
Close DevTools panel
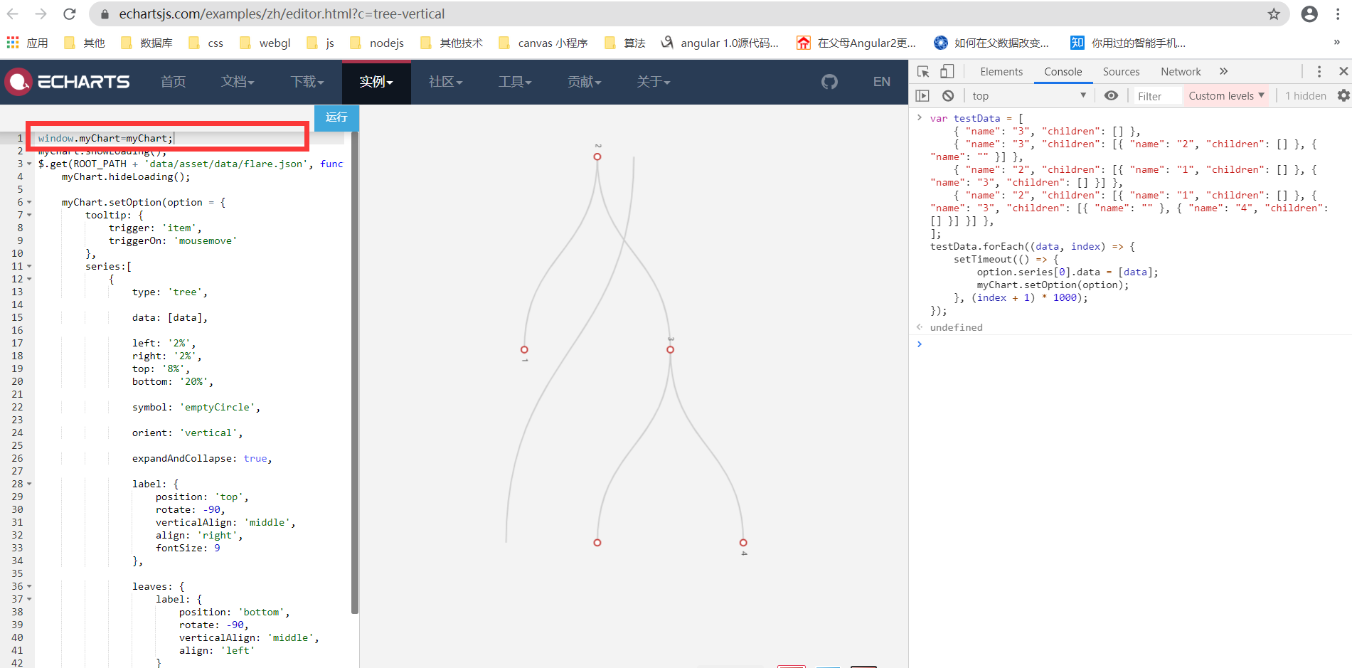tap(1343, 71)
